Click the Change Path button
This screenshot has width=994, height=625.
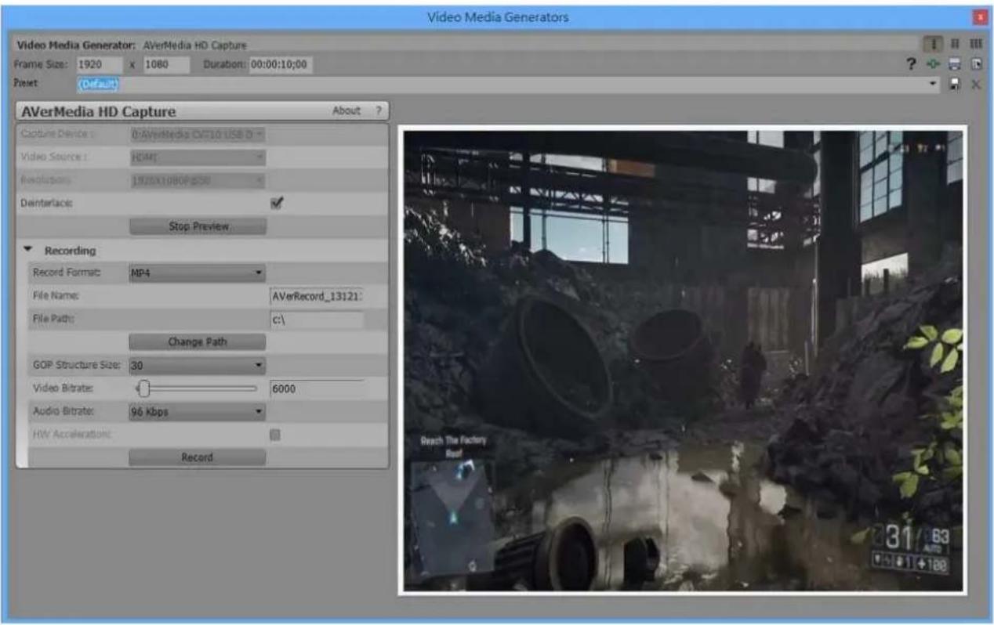[x=198, y=341]
